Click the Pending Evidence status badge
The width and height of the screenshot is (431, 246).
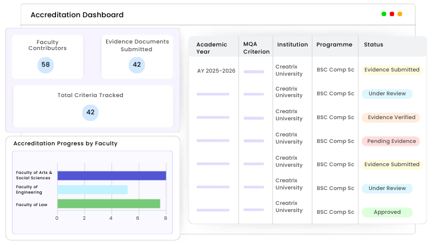391,141
